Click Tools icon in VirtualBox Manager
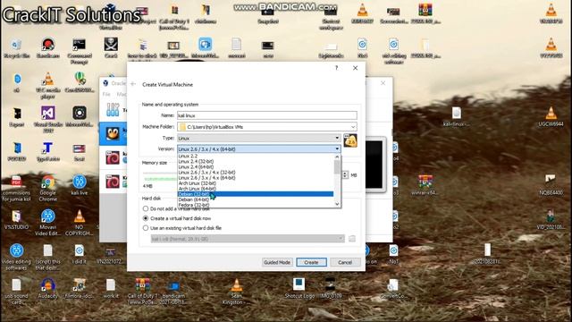Image resolution: width=572 pixels, height=322 pixels. (x=113, y=109)
